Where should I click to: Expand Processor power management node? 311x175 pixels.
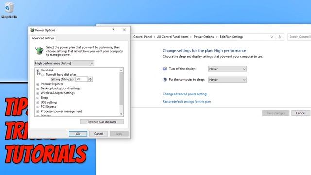38,111
